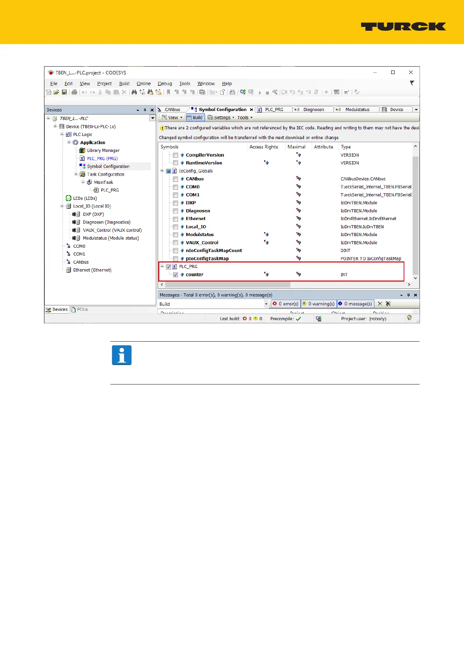Check the COM0 symbol checkbox

coord(175,187)
